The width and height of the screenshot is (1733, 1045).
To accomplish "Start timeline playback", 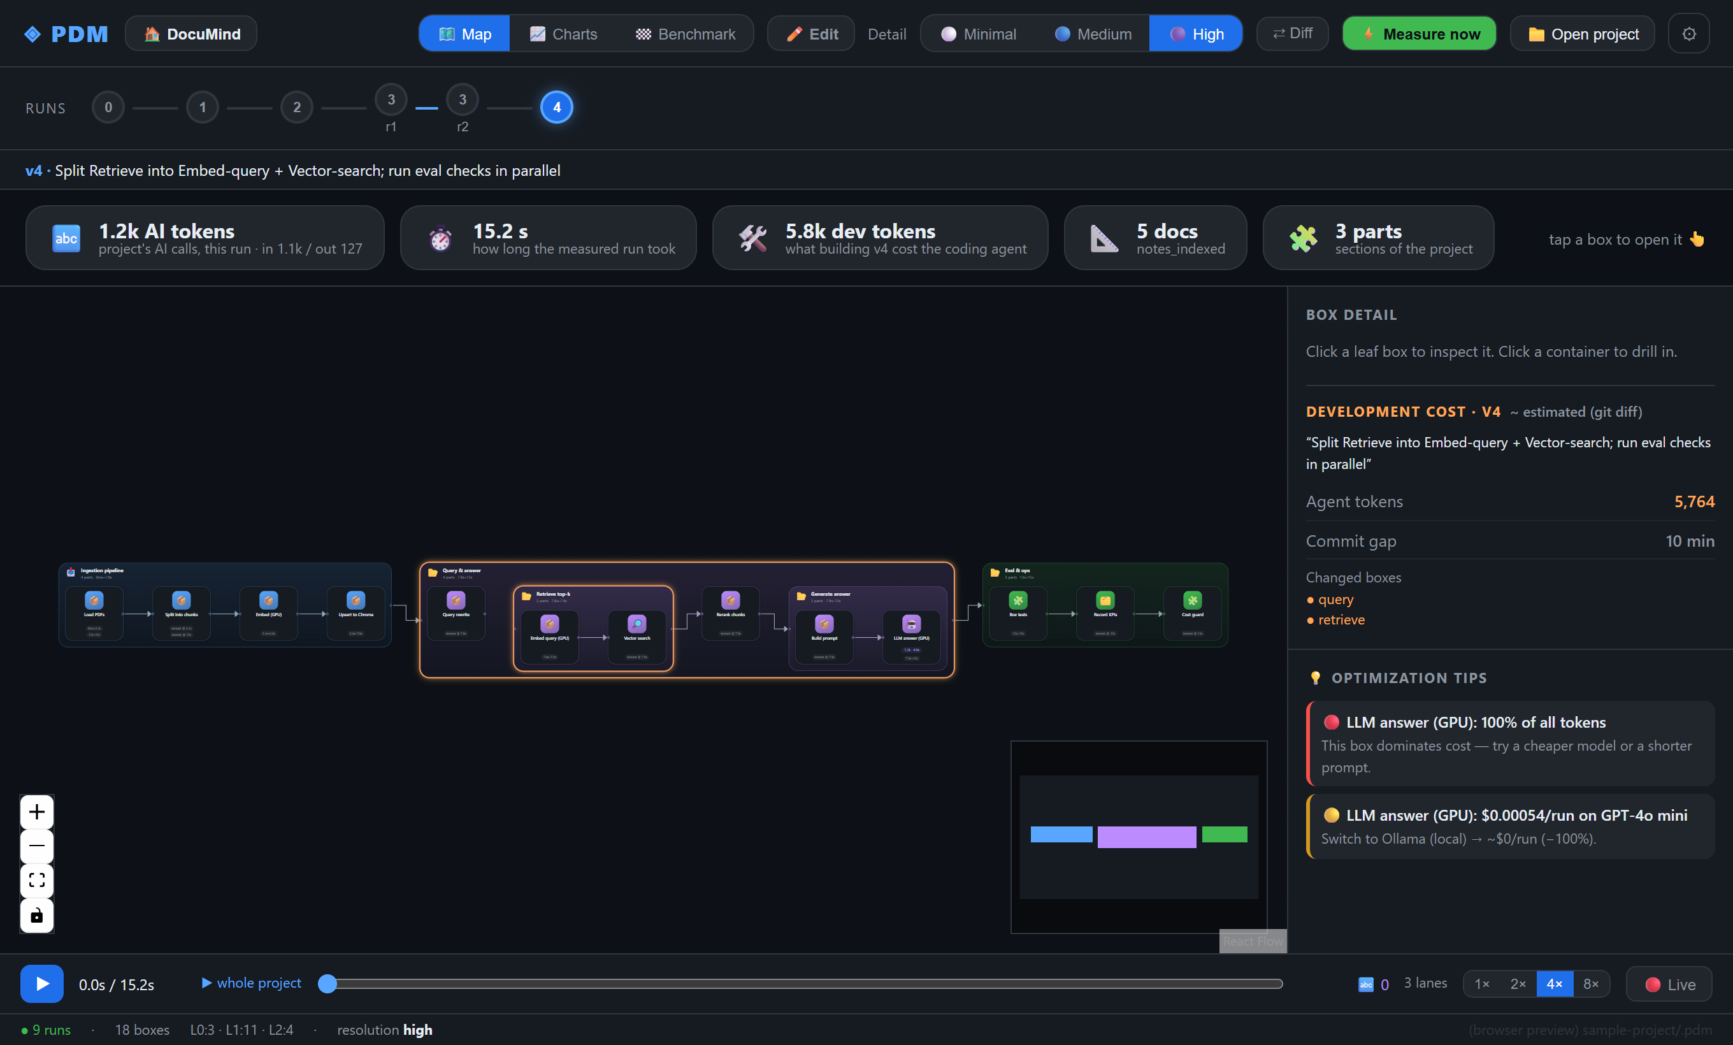I will click(41, 983).
